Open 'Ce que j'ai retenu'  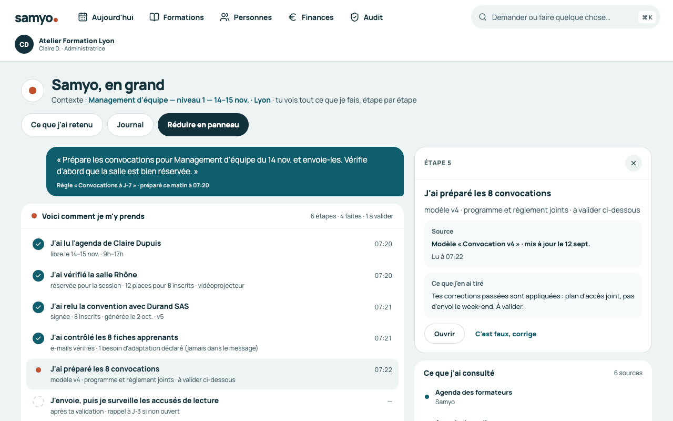pos(62,125)
